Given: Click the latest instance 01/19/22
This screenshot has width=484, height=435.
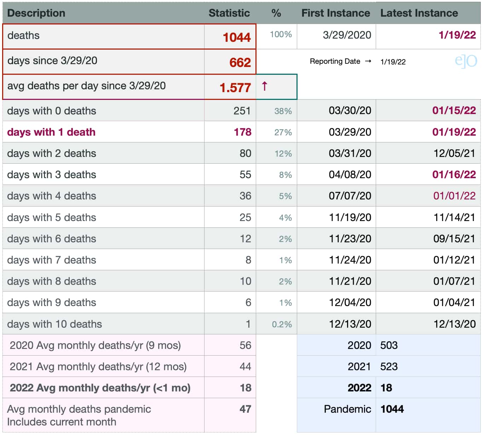Looking at the screenshot, I should [x=454, y=132].
